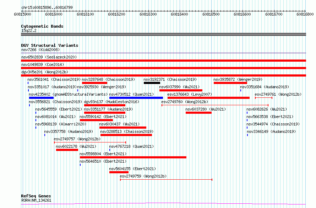Screen dimensions: 316x208
Task: Open nsv6082626 (Wu2021) label
Action: click(x=267, y=109)
